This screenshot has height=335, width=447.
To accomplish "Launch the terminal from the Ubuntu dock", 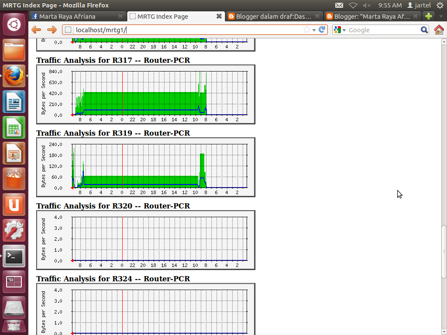I will click(14, 256).
